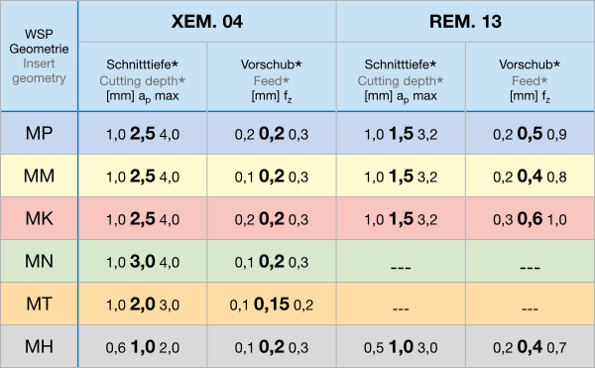The height and width of the screenshot is (368, 595).
Task: Click the MN geometry row label
Action: pyautogui.click(x=39, y=261)
